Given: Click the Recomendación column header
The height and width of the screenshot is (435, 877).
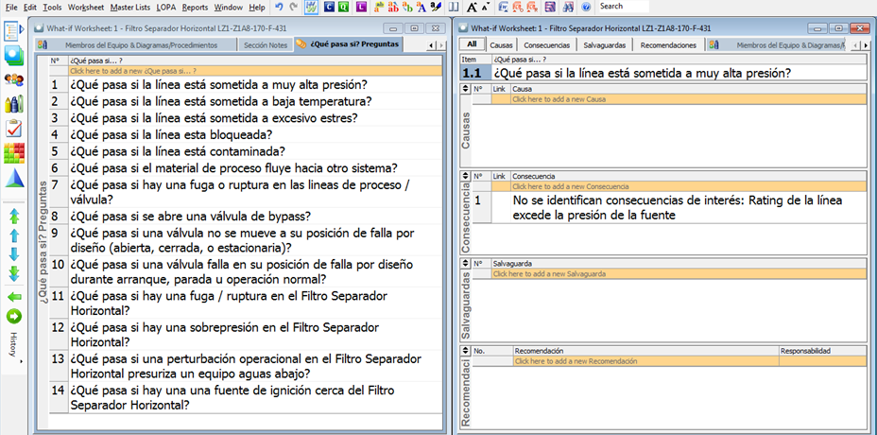Looking at the screenshot, I should coord(646,351).
